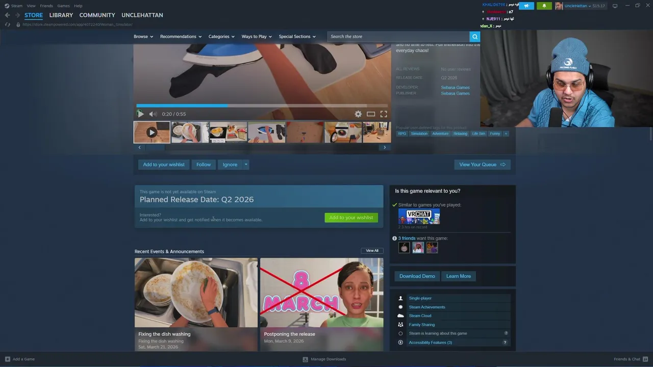
Task: Click the Family Sharing icon
Action: click(400, 325)
